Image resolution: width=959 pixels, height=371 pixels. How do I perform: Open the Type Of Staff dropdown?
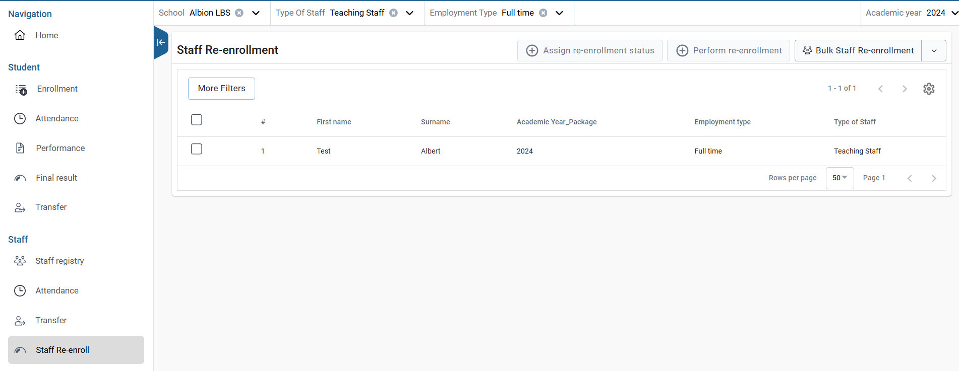pos(410,13)
